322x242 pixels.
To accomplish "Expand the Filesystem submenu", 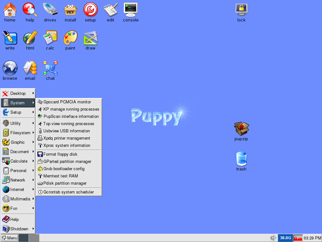I will [x=18, y=133].
